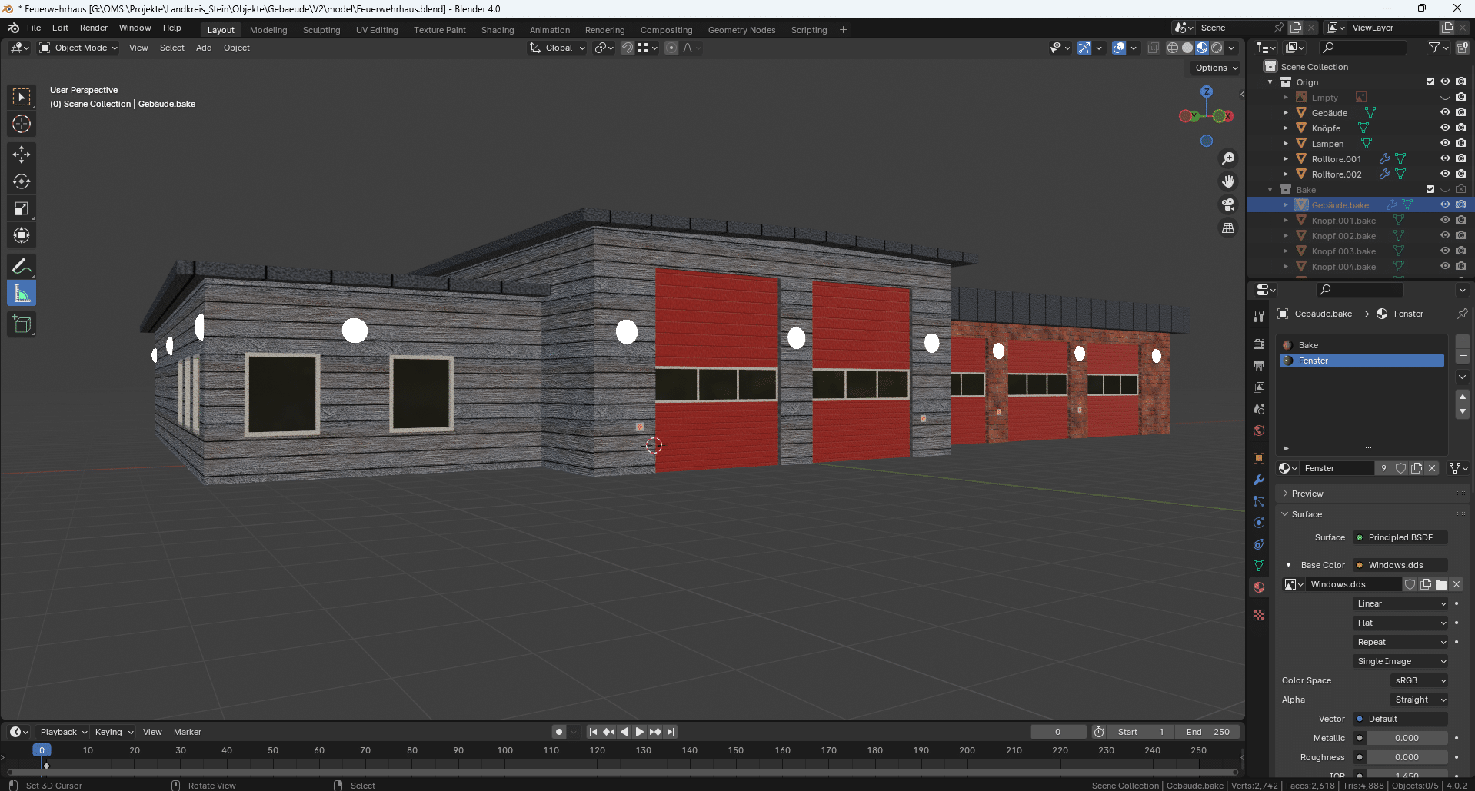
Task: Open the Modifiers wrench properties tab
Action: pos(1259,480)
